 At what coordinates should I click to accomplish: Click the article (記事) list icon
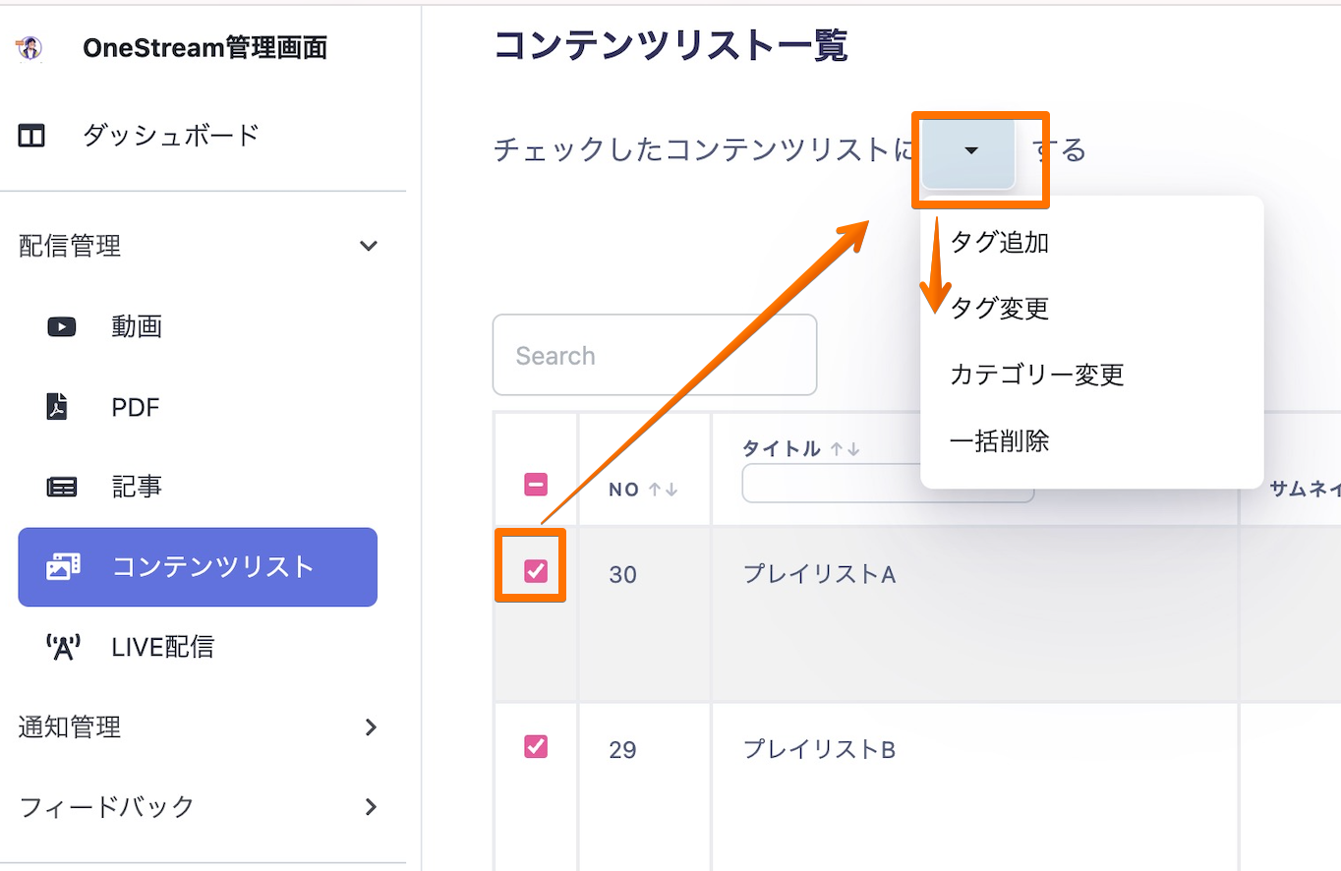(62, 487)
